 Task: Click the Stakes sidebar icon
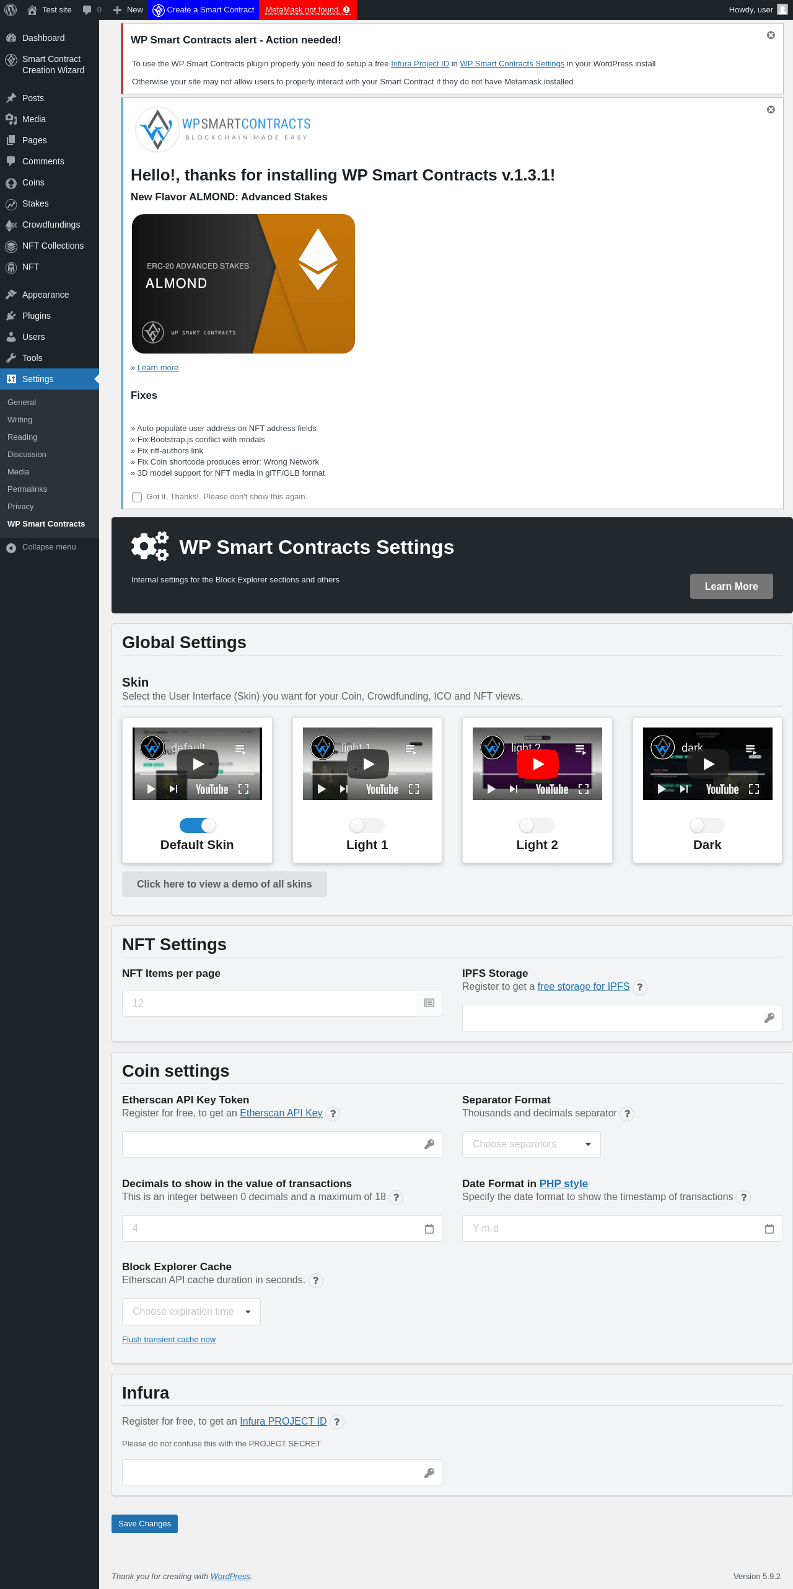(11, 204)
